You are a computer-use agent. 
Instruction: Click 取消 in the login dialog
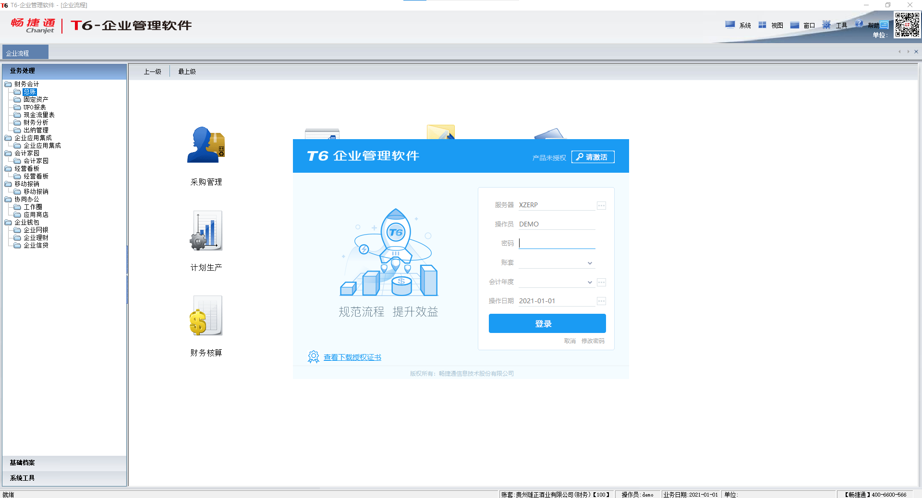point(570,341)
